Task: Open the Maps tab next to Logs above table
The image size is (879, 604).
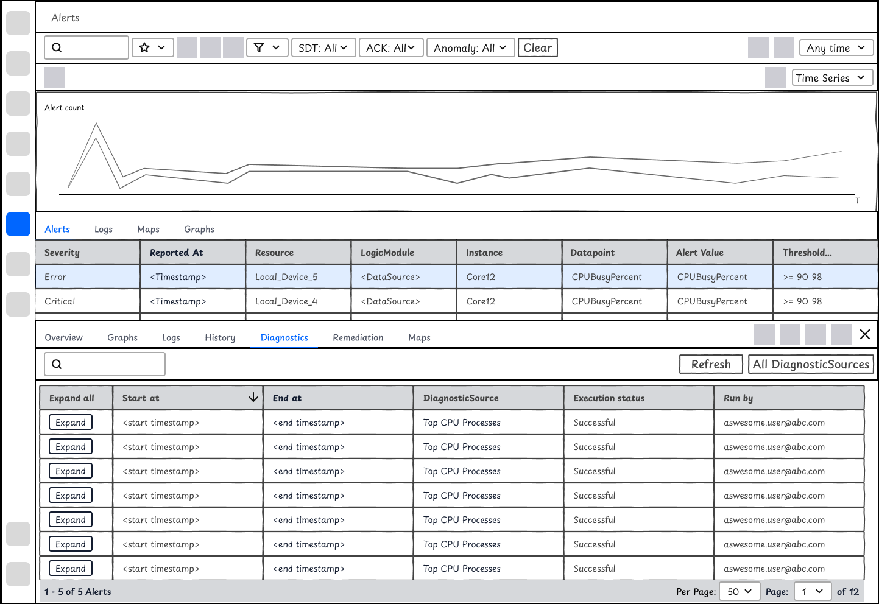Action: tap(148, 229)
